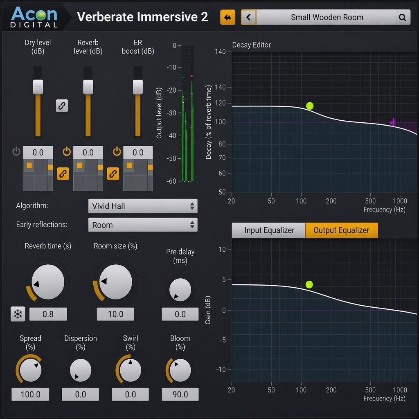This screenshot has height=419, width=419.
Task: Click ER boost value field 0.0
Action: 138,152
